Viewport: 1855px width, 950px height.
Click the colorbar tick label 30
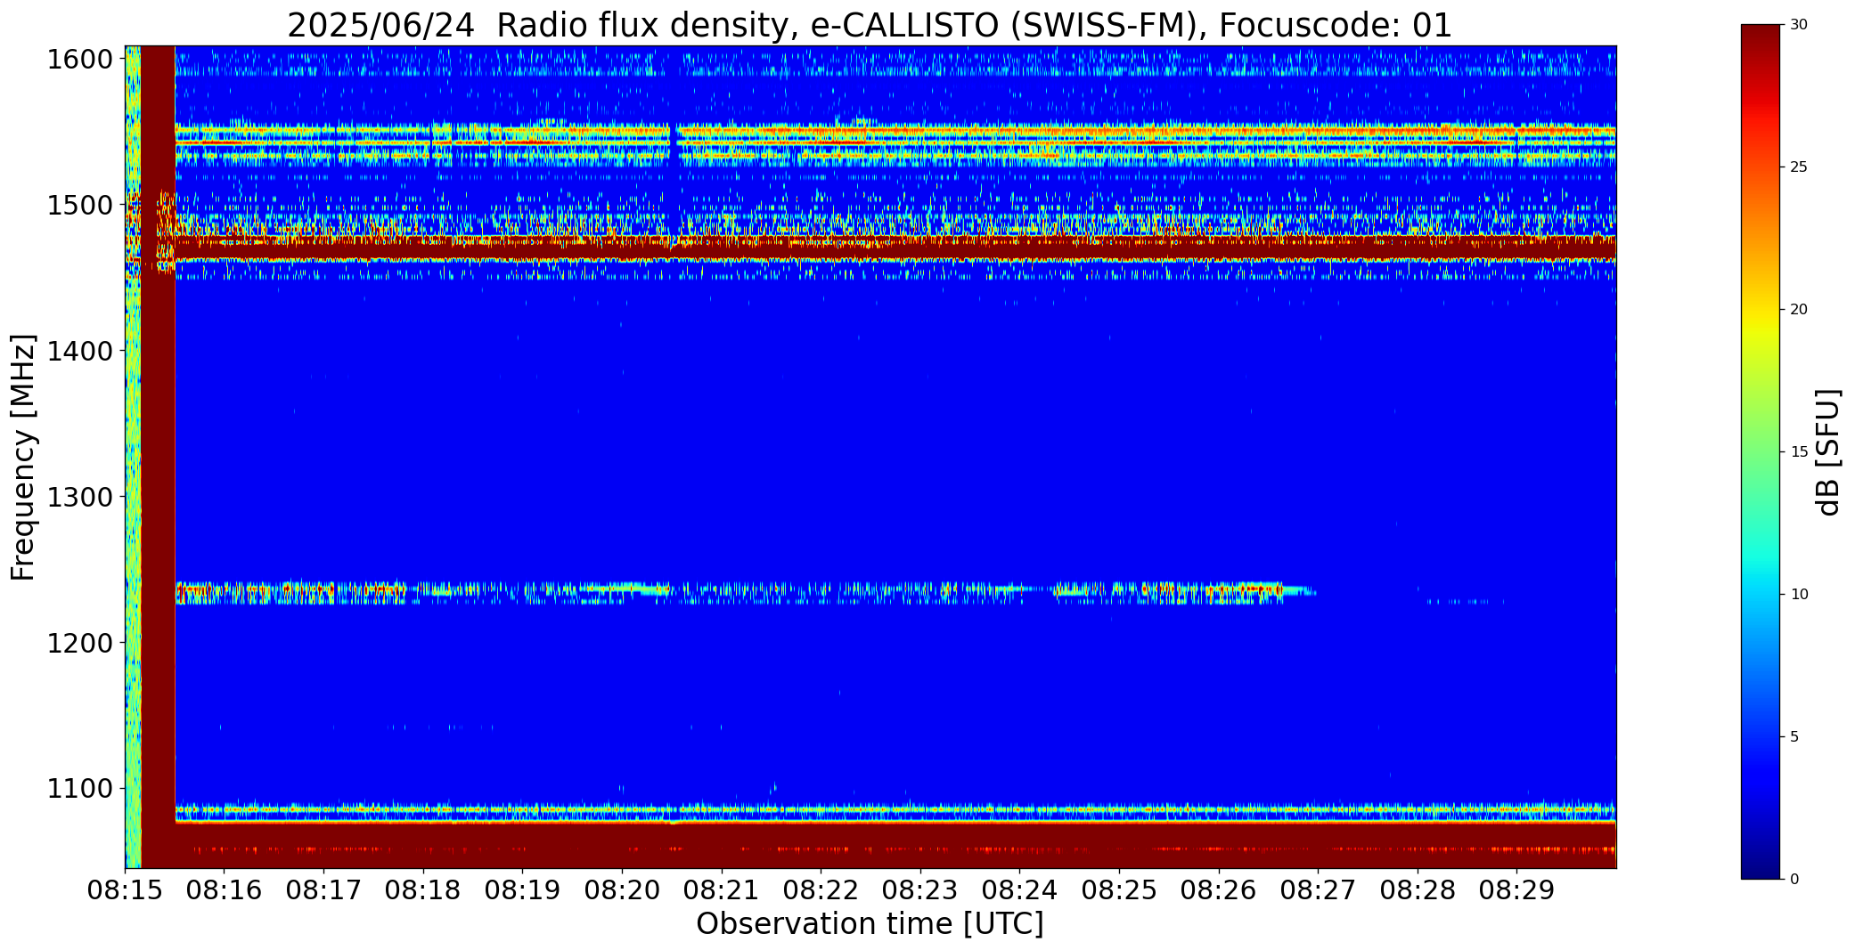tap(1799, 25)
